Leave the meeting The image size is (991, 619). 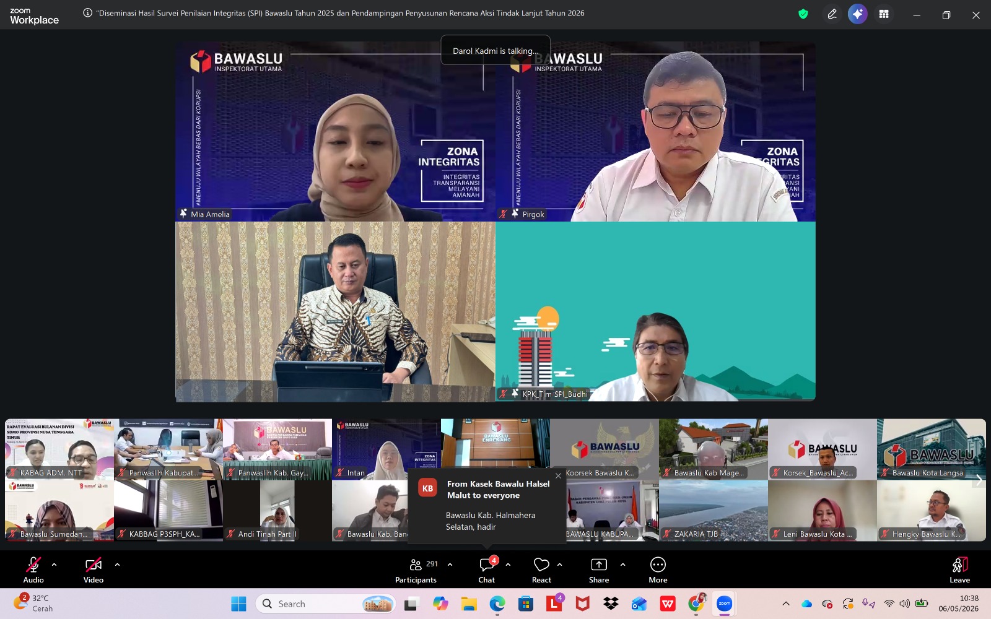click(960, 569)
